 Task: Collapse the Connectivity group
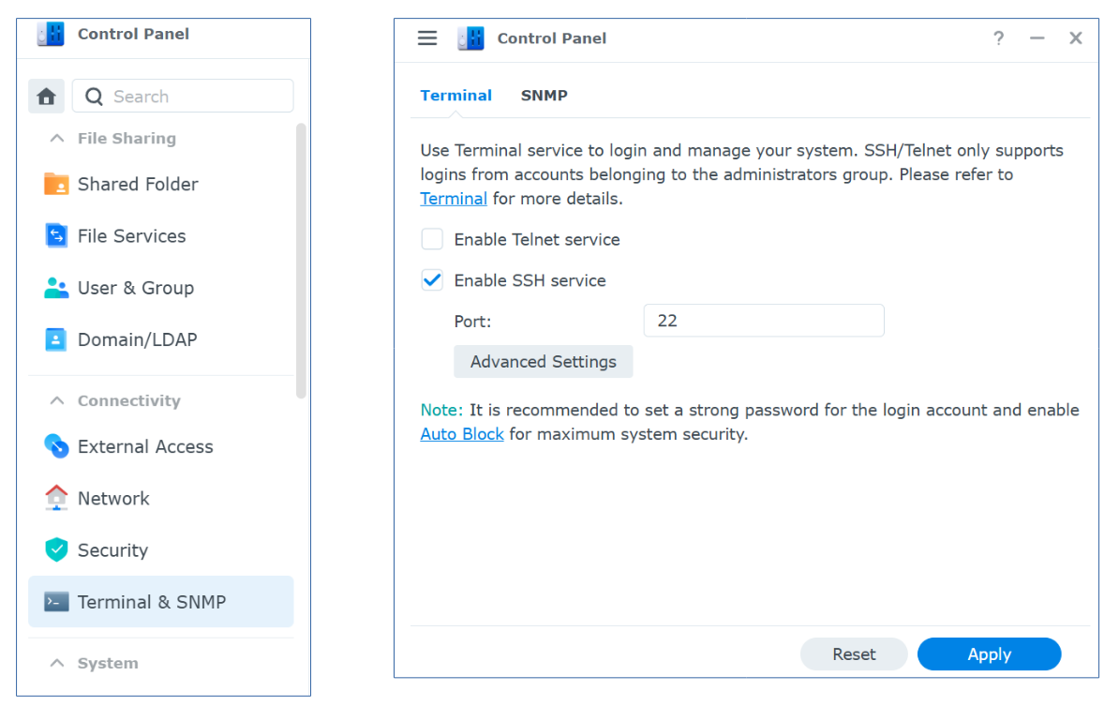point(57,401)
